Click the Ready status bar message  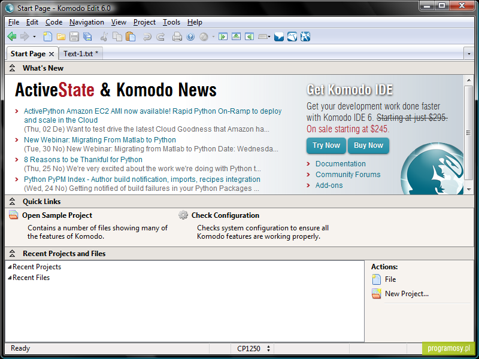tap(20, 348)
